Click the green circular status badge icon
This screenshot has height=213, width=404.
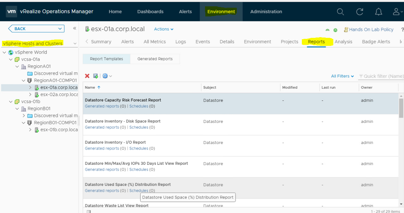click(335, 30)
